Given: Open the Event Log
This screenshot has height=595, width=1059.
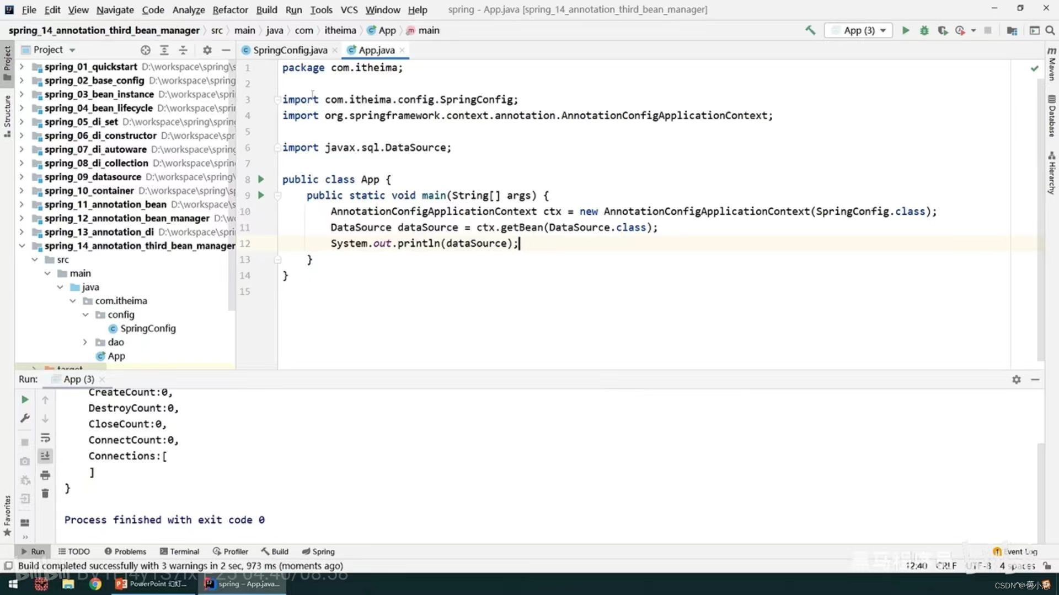Looking at the screenshot, I should pos(1015,551).
